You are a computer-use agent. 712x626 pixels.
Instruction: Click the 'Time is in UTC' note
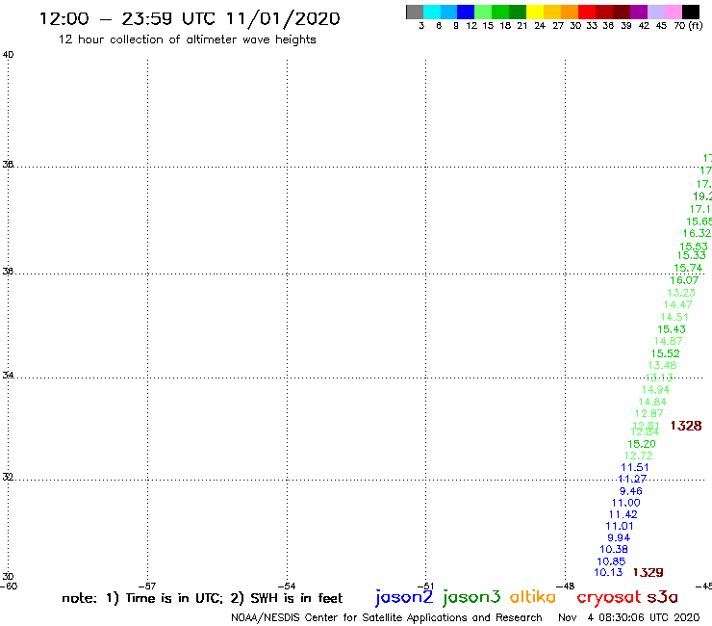coord(174,598)
